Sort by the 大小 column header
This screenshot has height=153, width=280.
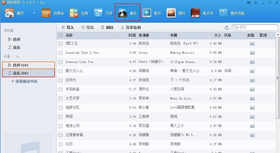point(218,35)
